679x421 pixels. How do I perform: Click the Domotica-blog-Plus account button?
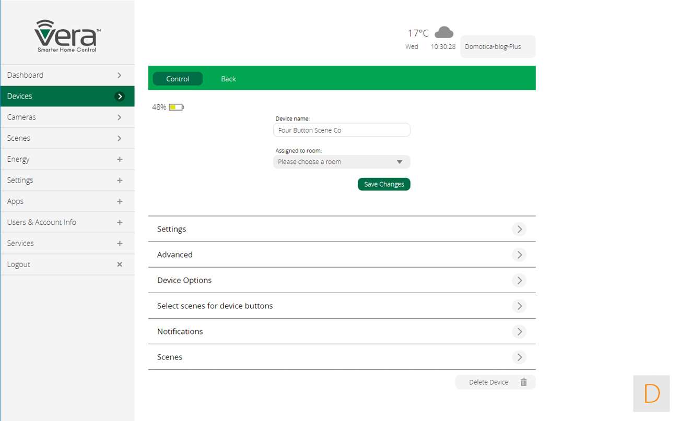click(x=497, y=46)
